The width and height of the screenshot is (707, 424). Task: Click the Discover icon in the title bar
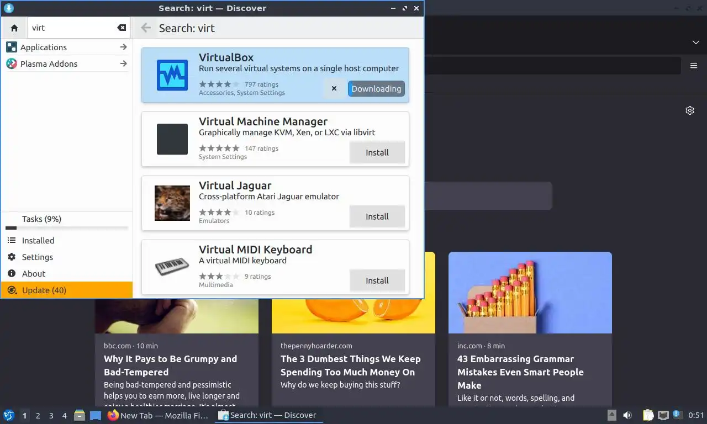pos(8,8)
